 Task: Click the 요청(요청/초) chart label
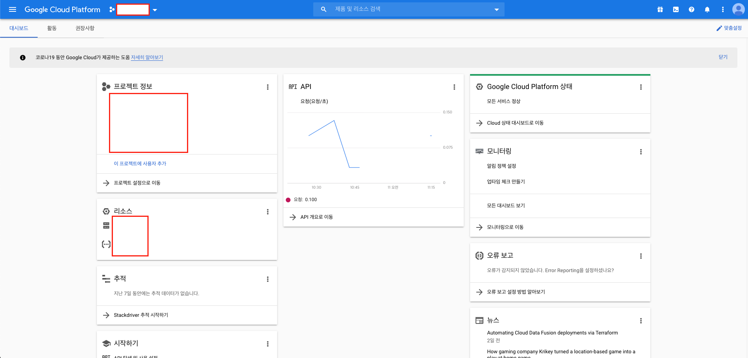point(314,101)
